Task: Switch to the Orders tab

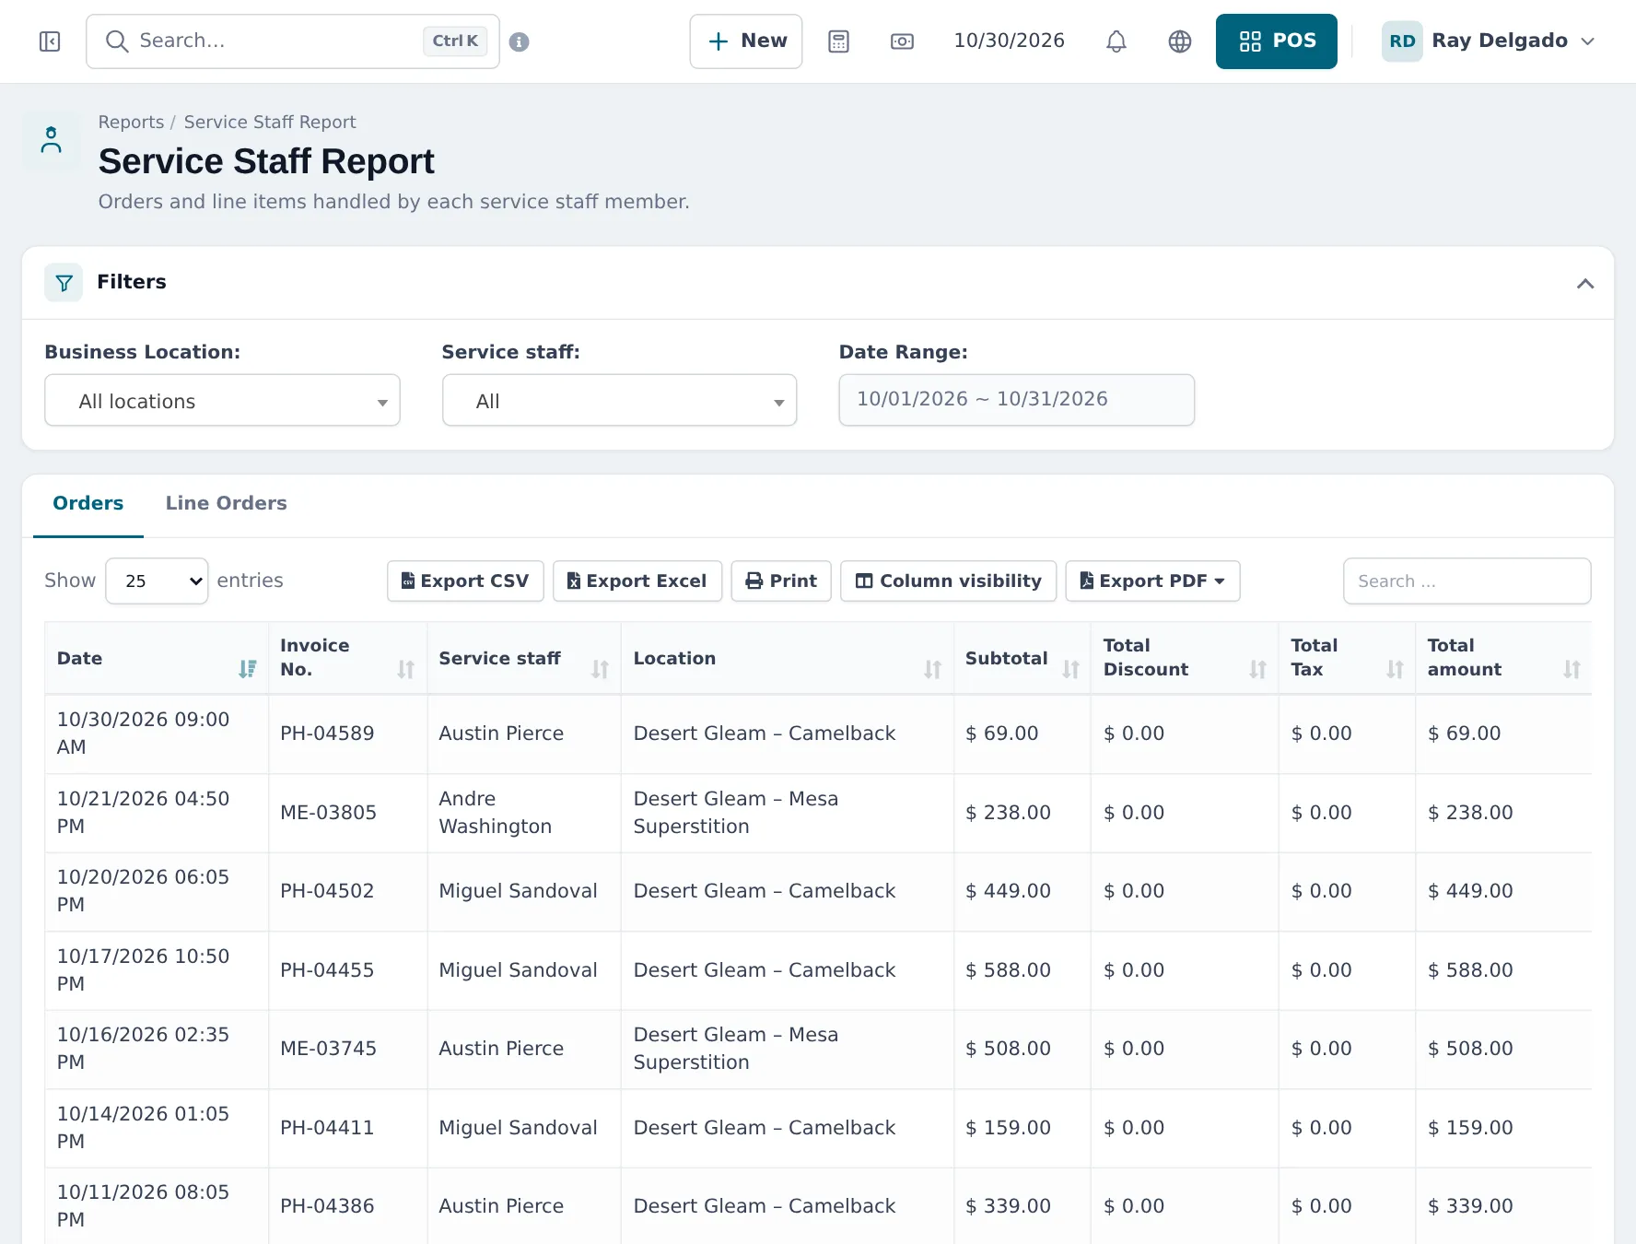Action: point(88,503)
